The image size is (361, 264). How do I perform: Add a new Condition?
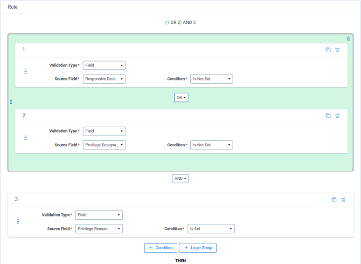(161, 248)
